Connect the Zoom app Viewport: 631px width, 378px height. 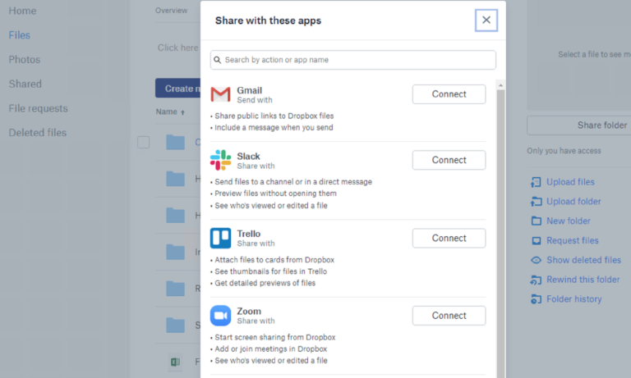449,316
